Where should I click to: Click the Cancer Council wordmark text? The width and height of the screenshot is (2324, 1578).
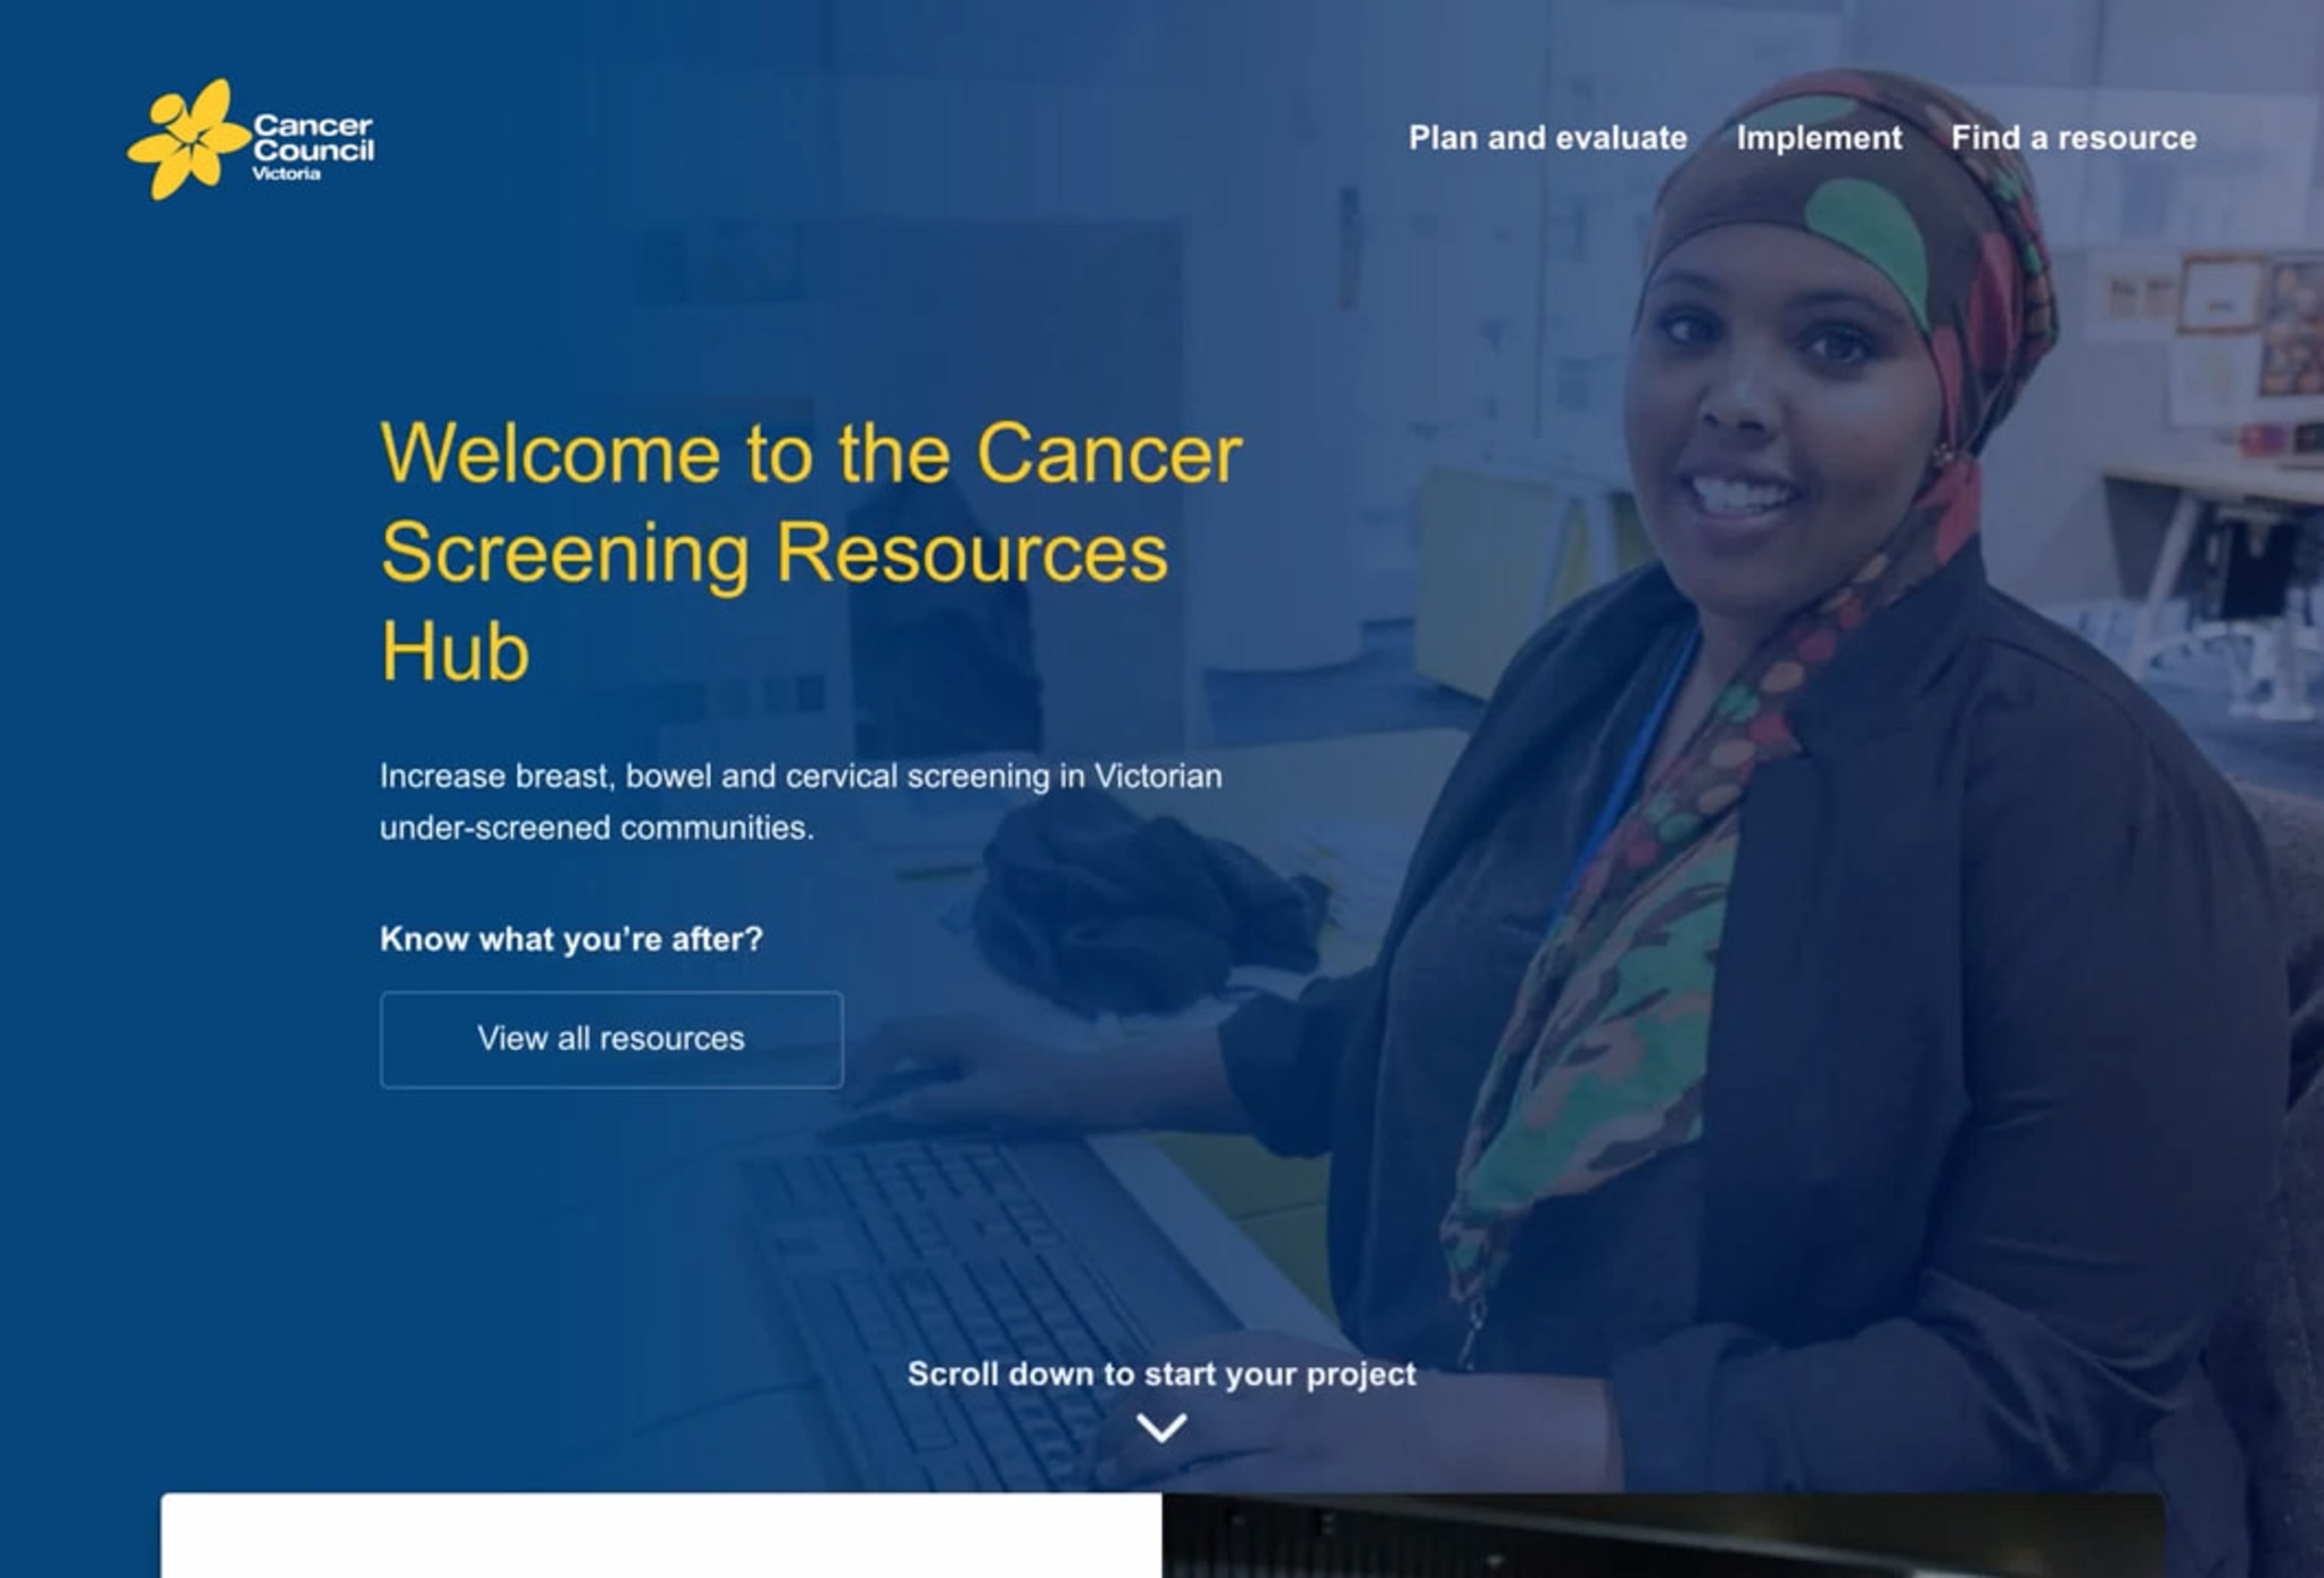tap(312, 138)
